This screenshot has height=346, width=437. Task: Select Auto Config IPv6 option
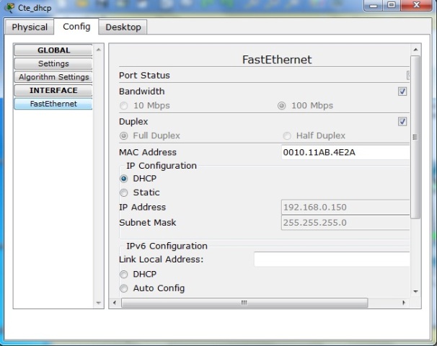124,288
